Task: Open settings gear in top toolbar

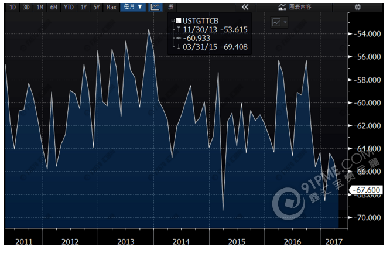Action: [x=374, y=7]
